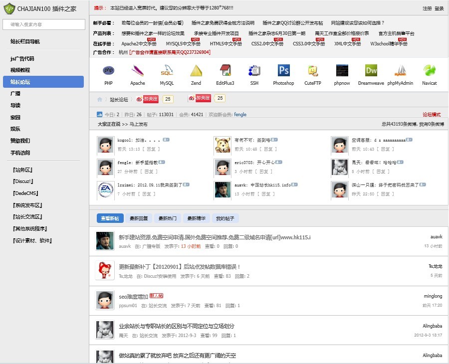Click the first red 加关注 button
The image size is (449, 364).
click(x=150, y=99)
